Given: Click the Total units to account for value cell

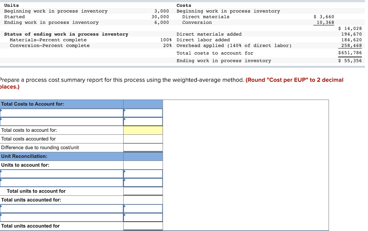Looking at the screenshot, I should (143, 191).
